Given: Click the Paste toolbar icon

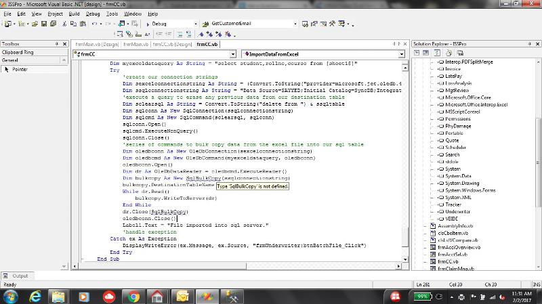Looking at the screenshot, I should pyautogui.click(x=83, y=24).
